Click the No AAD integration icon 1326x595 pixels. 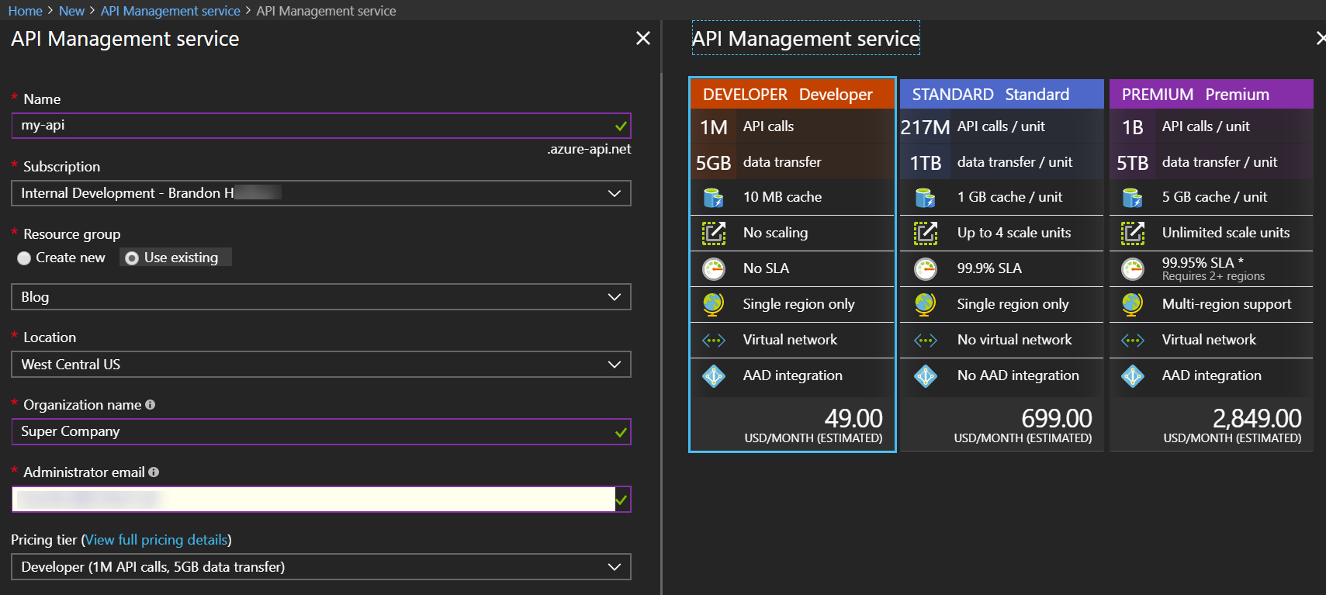tap(925, 375)
